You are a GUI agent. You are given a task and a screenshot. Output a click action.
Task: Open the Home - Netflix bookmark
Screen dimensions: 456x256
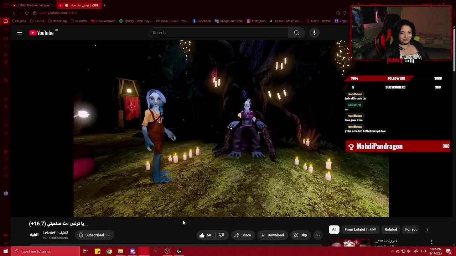click(318, 21)
